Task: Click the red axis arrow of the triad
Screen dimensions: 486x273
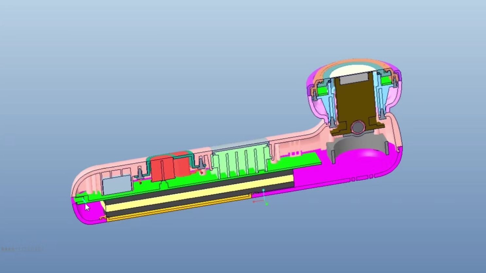Action: pyautogui.click(x=258, y=201)
